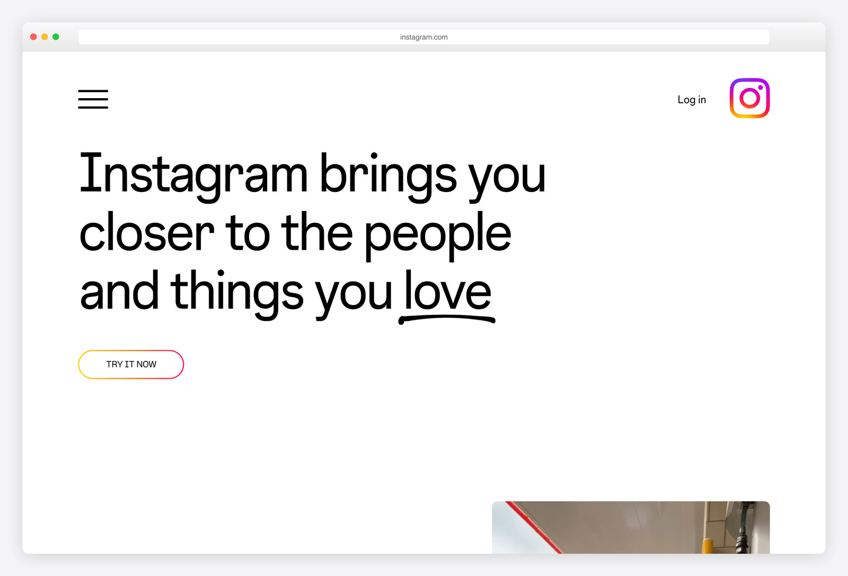Click the underlined word "love"
Image resolution: width=848 pixels, height=576 pixels.
click(448, 291)
